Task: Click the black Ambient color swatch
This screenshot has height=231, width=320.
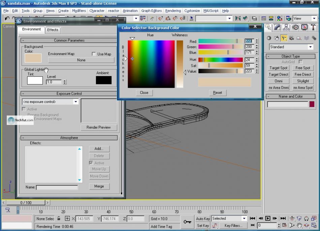Action: click(104, 80)
